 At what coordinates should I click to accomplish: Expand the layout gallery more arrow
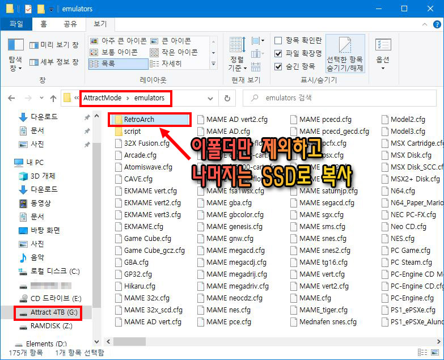[214, 64]
